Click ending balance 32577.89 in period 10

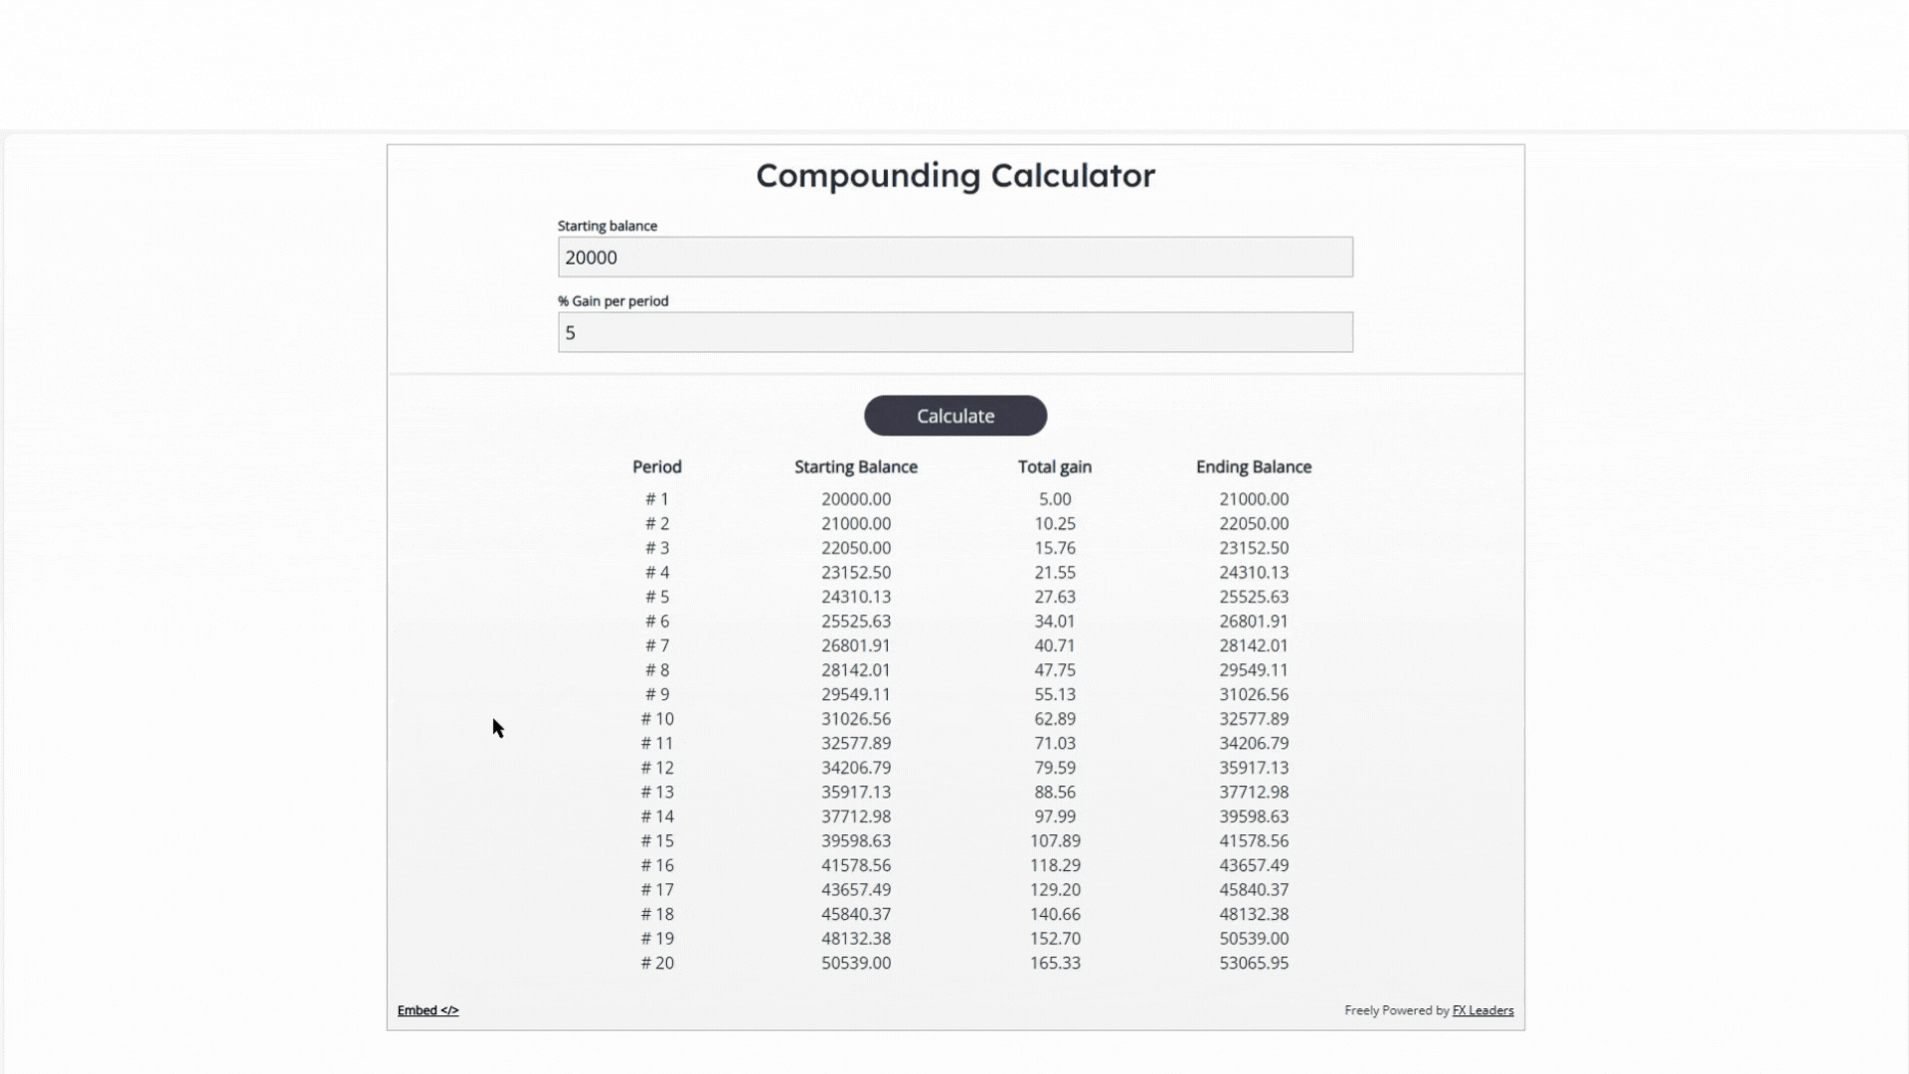(x=1253, y=719)
